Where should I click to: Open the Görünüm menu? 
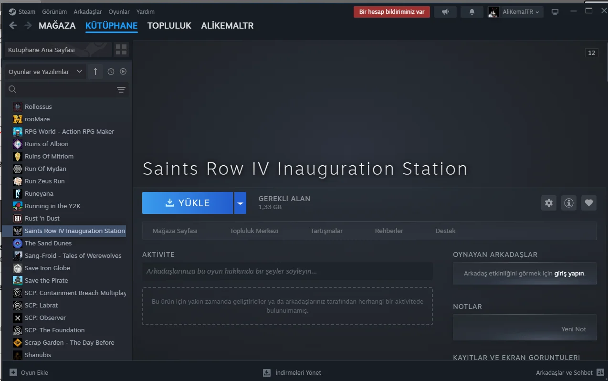point(54,11)
